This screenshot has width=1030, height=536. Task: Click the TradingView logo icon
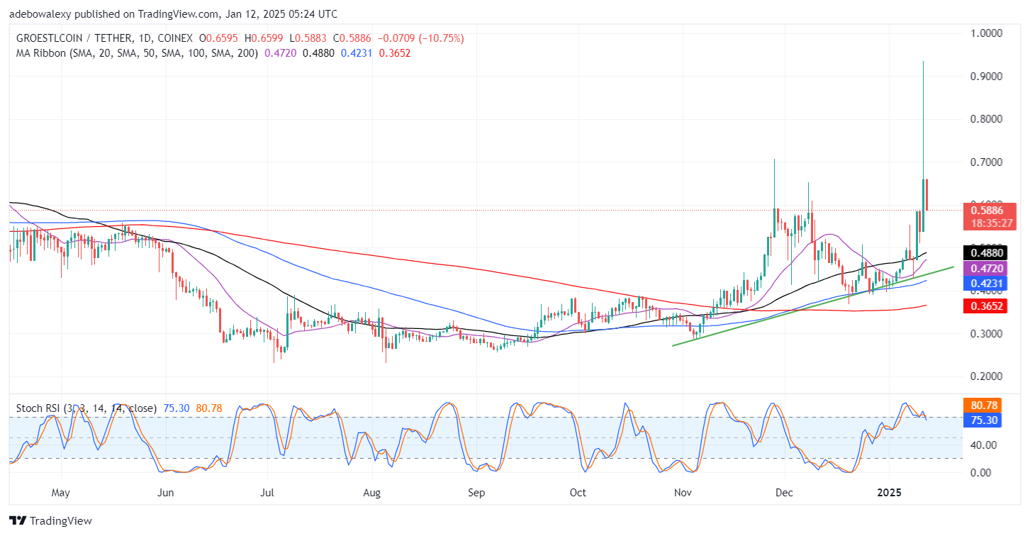click(17, 520)
